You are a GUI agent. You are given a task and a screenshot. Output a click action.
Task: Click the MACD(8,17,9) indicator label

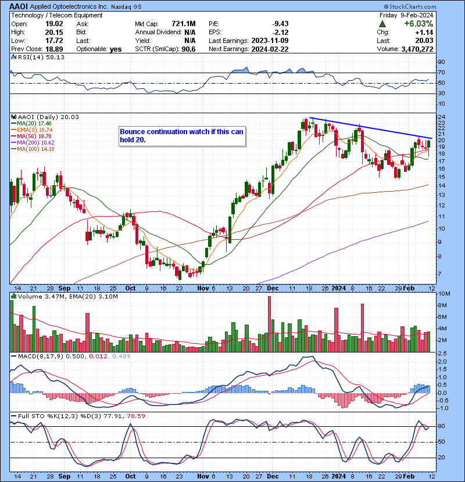point(41,356)
